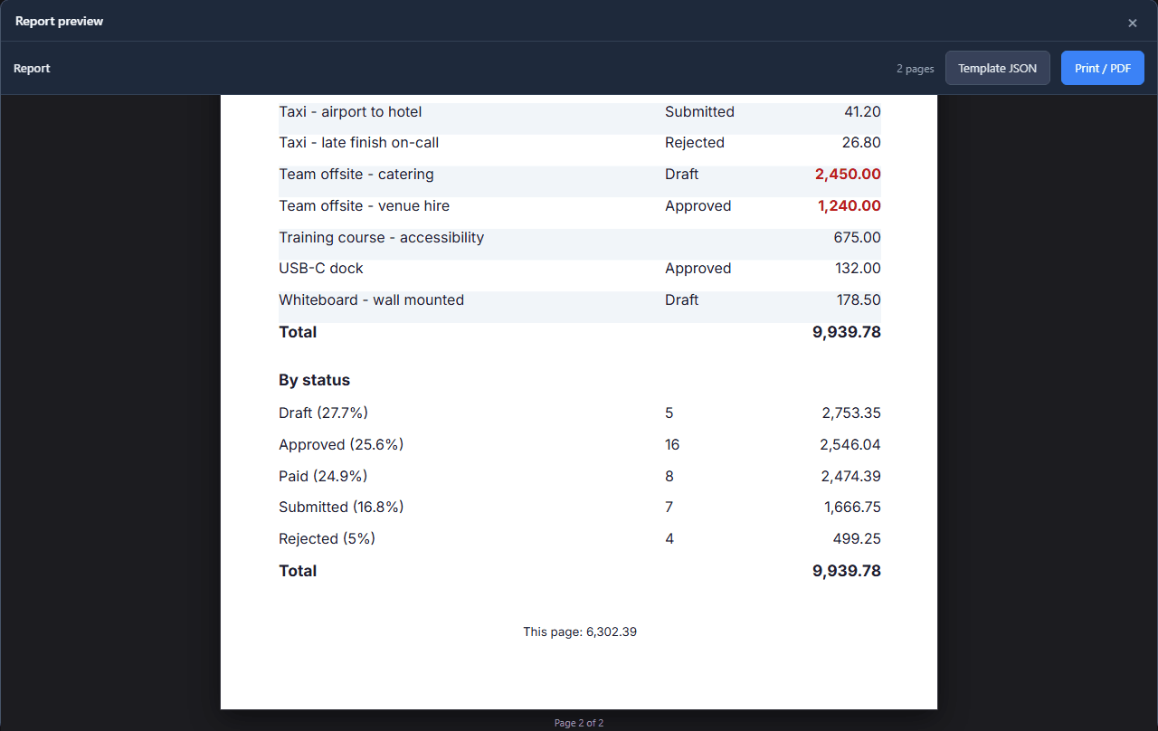Click the Draft total 2,753.35
The image size is (1158, 731).
tap(851, 413)
